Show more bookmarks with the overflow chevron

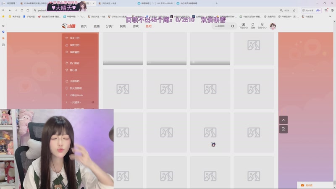coord(330,16)
